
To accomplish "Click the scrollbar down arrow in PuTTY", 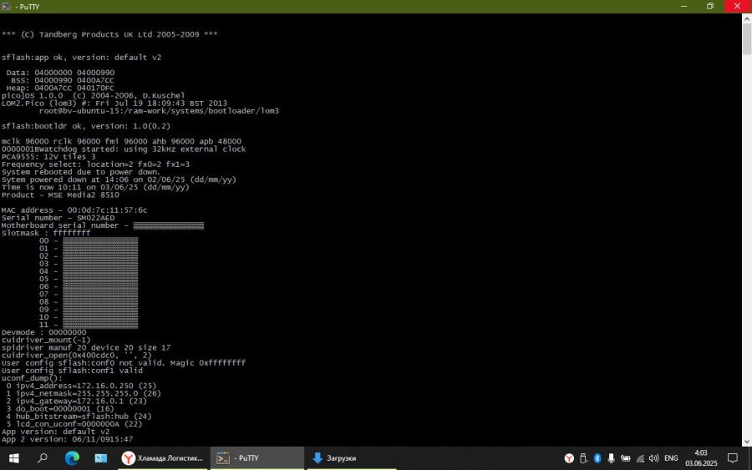I will pyautogui.click(x=746, y=441).
